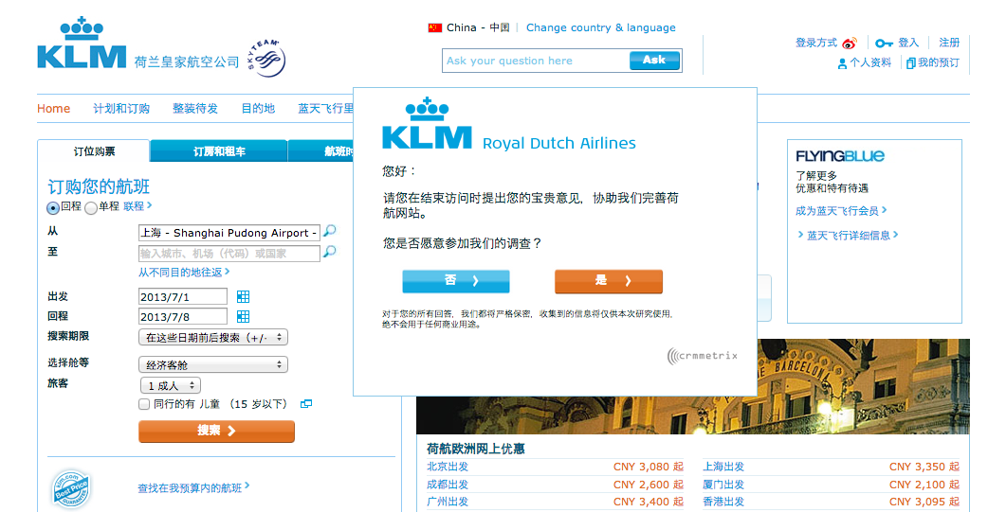Image resolution: width=988 pixels, height=512 pixels.
Task: Click the Ask your question input field
Action: click(536, 61)
